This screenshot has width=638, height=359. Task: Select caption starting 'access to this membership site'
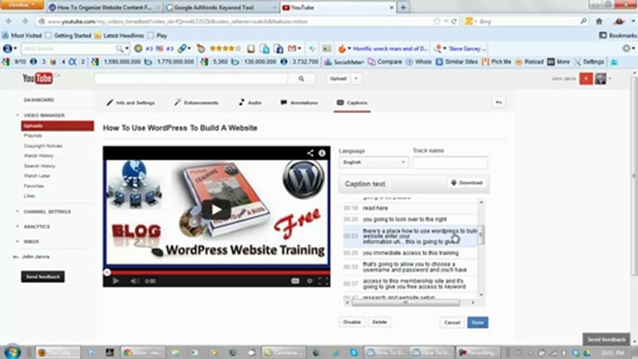pos(410,284)
